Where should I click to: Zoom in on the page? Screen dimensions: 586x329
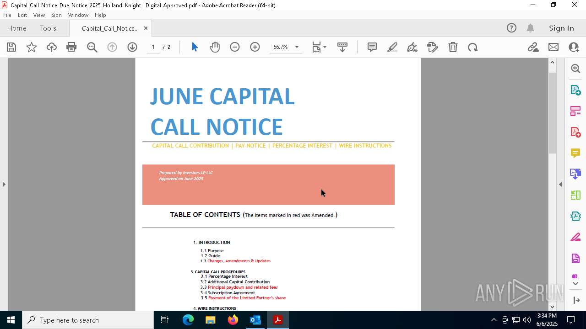tap(255, 47)
